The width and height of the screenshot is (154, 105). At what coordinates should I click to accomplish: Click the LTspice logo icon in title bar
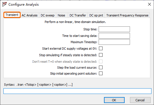click(5, 4)
